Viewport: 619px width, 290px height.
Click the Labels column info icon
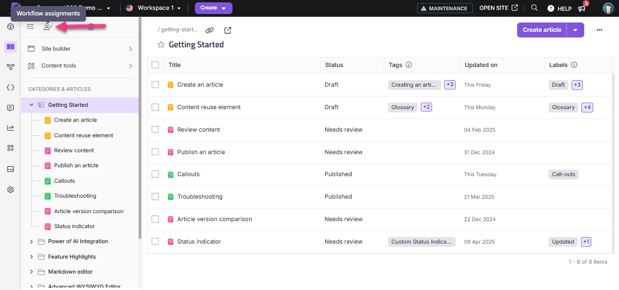(574, 65)
